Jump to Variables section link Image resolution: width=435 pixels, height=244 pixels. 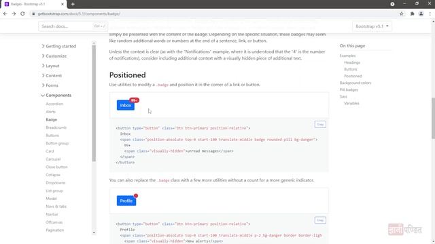(x=351, y=103)
